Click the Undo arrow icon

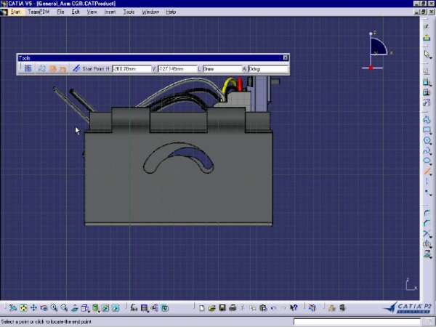pyautogui.click(x=273, y=308)
